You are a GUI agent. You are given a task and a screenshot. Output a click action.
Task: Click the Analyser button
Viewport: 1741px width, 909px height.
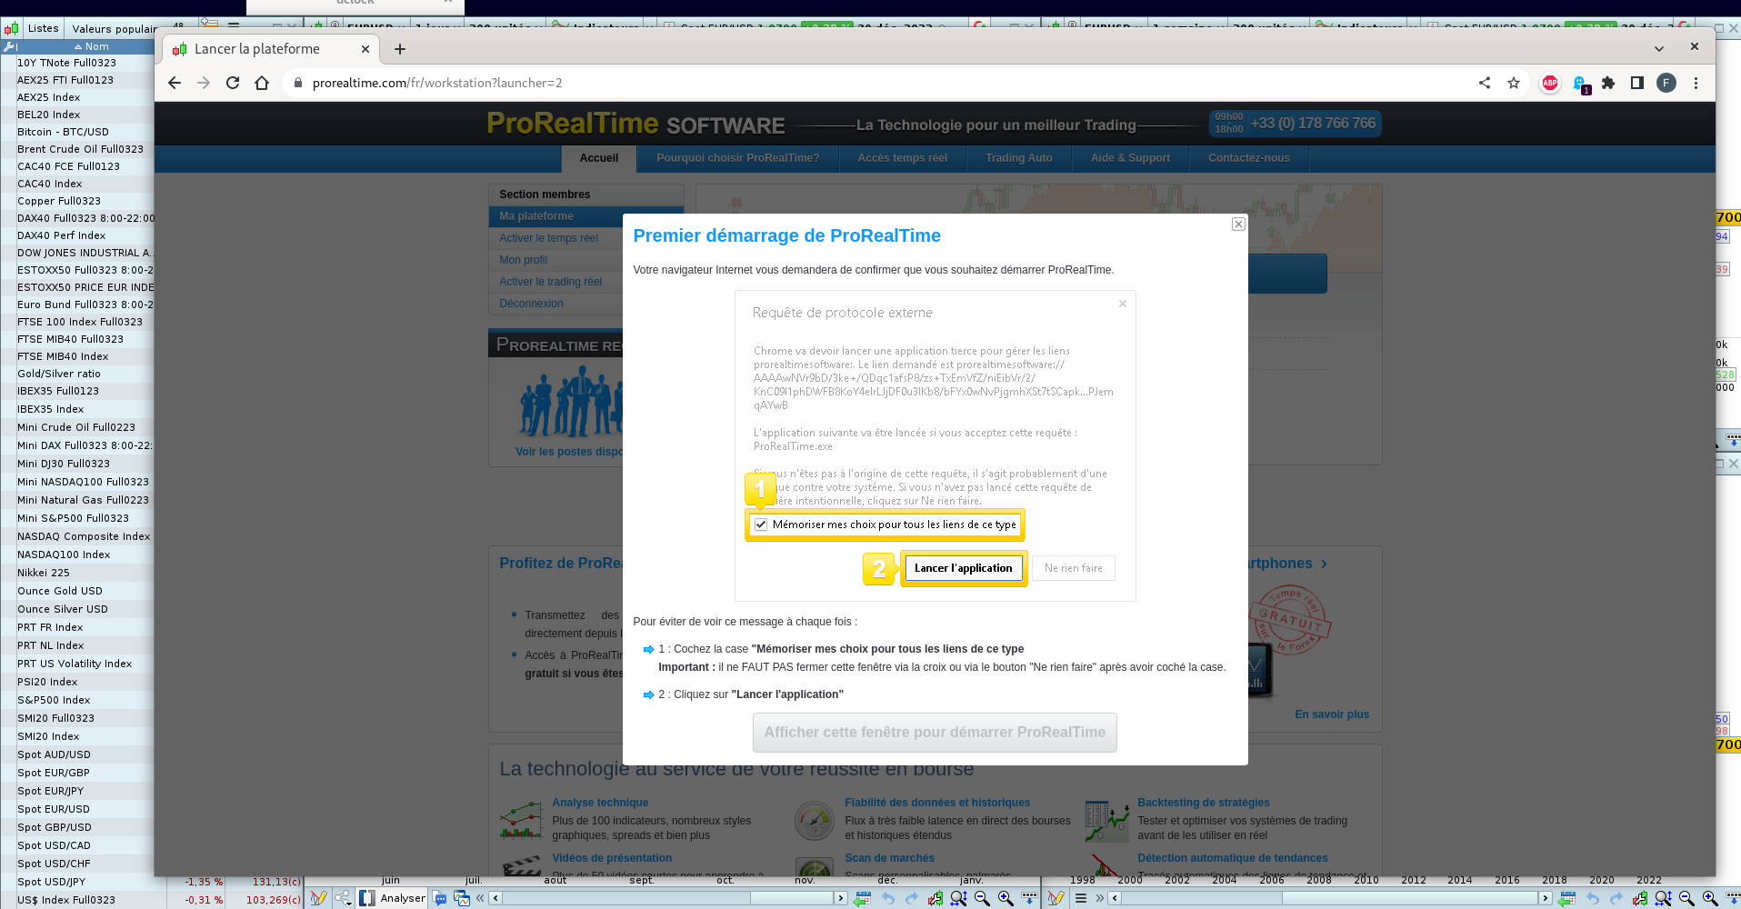393,898
